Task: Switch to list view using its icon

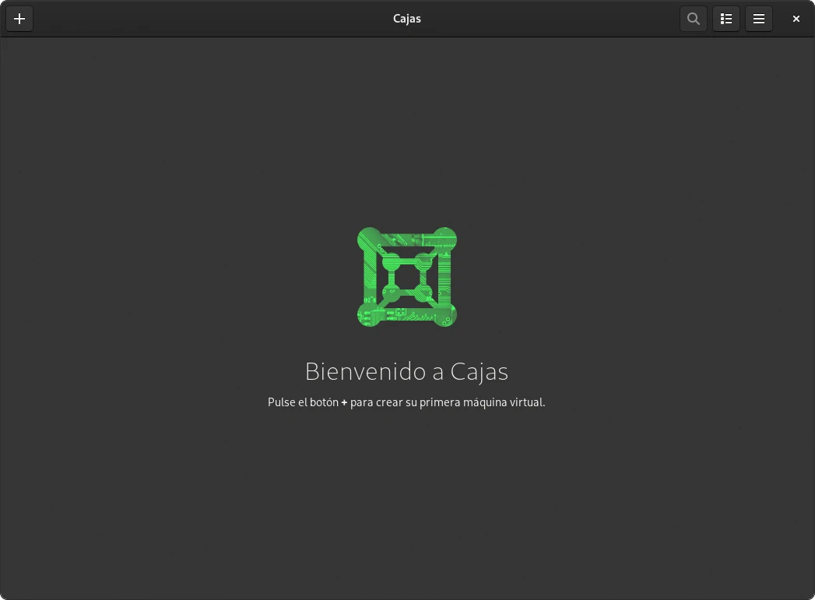Action: pyautogui.click(x=725, y=19)
